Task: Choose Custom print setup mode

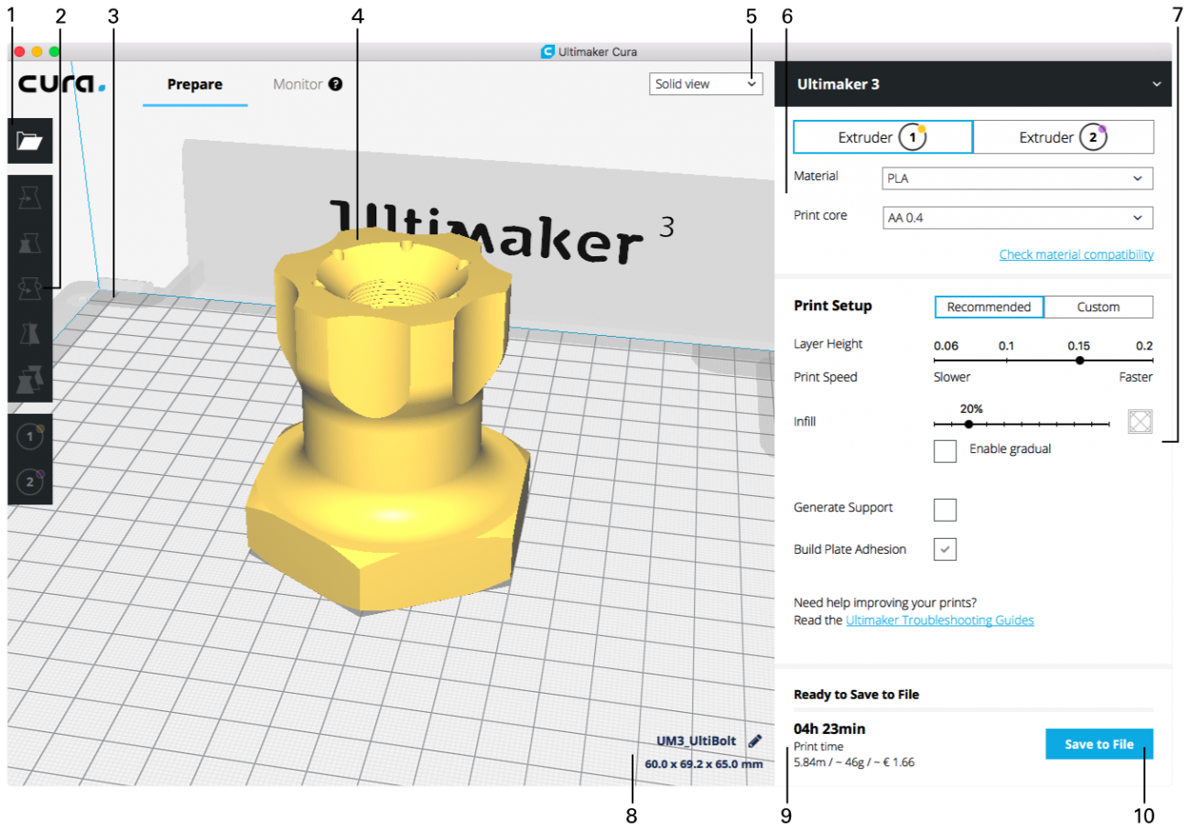Action: coord(1098,307)
